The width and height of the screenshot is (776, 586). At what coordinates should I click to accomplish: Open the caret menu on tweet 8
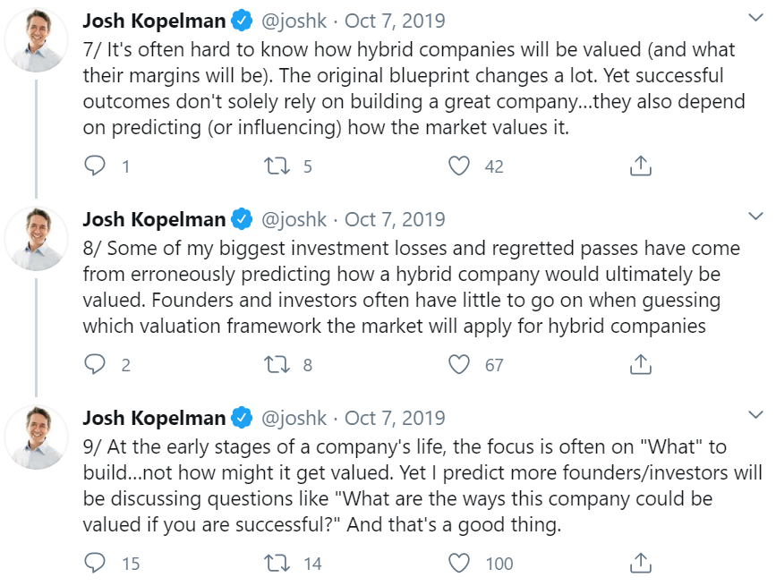pyautogui.click(x=755, y=215)
